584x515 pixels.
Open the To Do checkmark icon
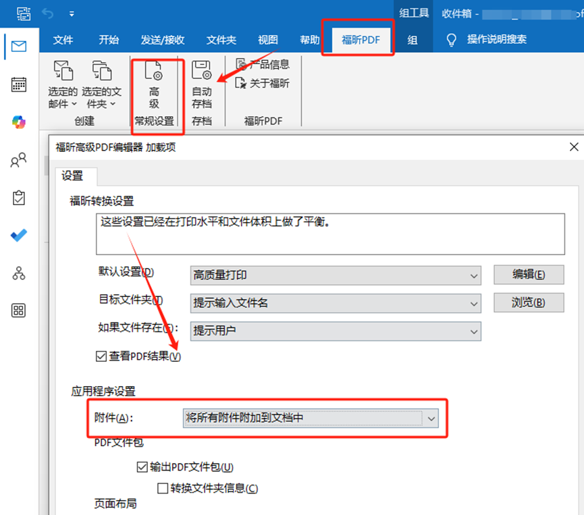[x=19, y=236]
